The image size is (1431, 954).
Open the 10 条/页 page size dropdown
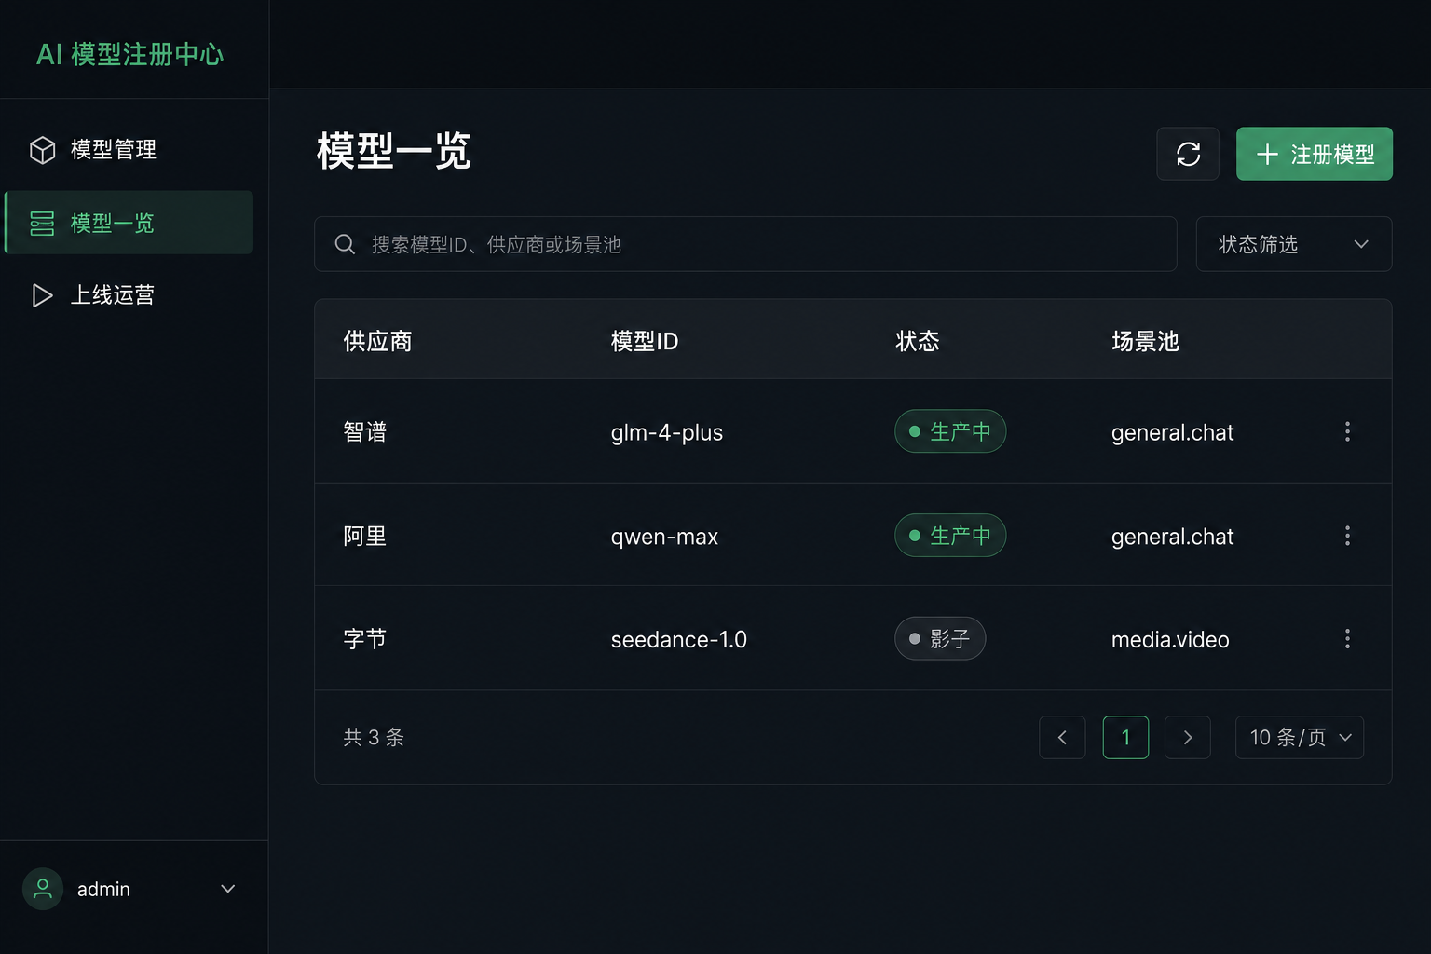(1300, 737)
